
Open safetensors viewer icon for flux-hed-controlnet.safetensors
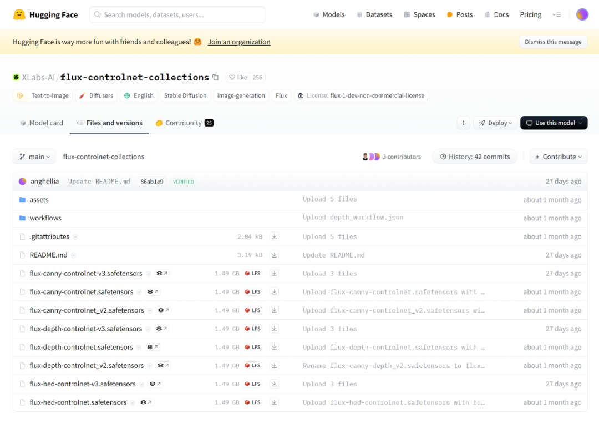point(146,402)
